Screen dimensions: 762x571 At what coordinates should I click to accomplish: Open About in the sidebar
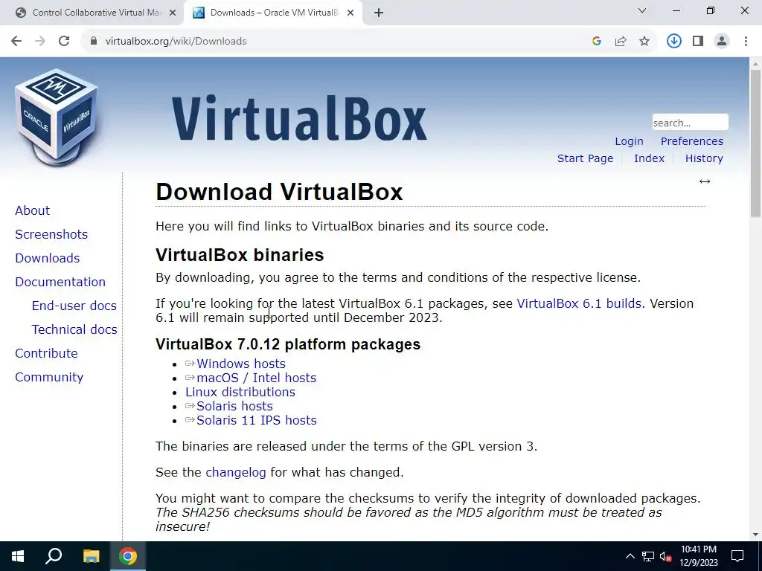pyautogui.click(x=33, y=210)
